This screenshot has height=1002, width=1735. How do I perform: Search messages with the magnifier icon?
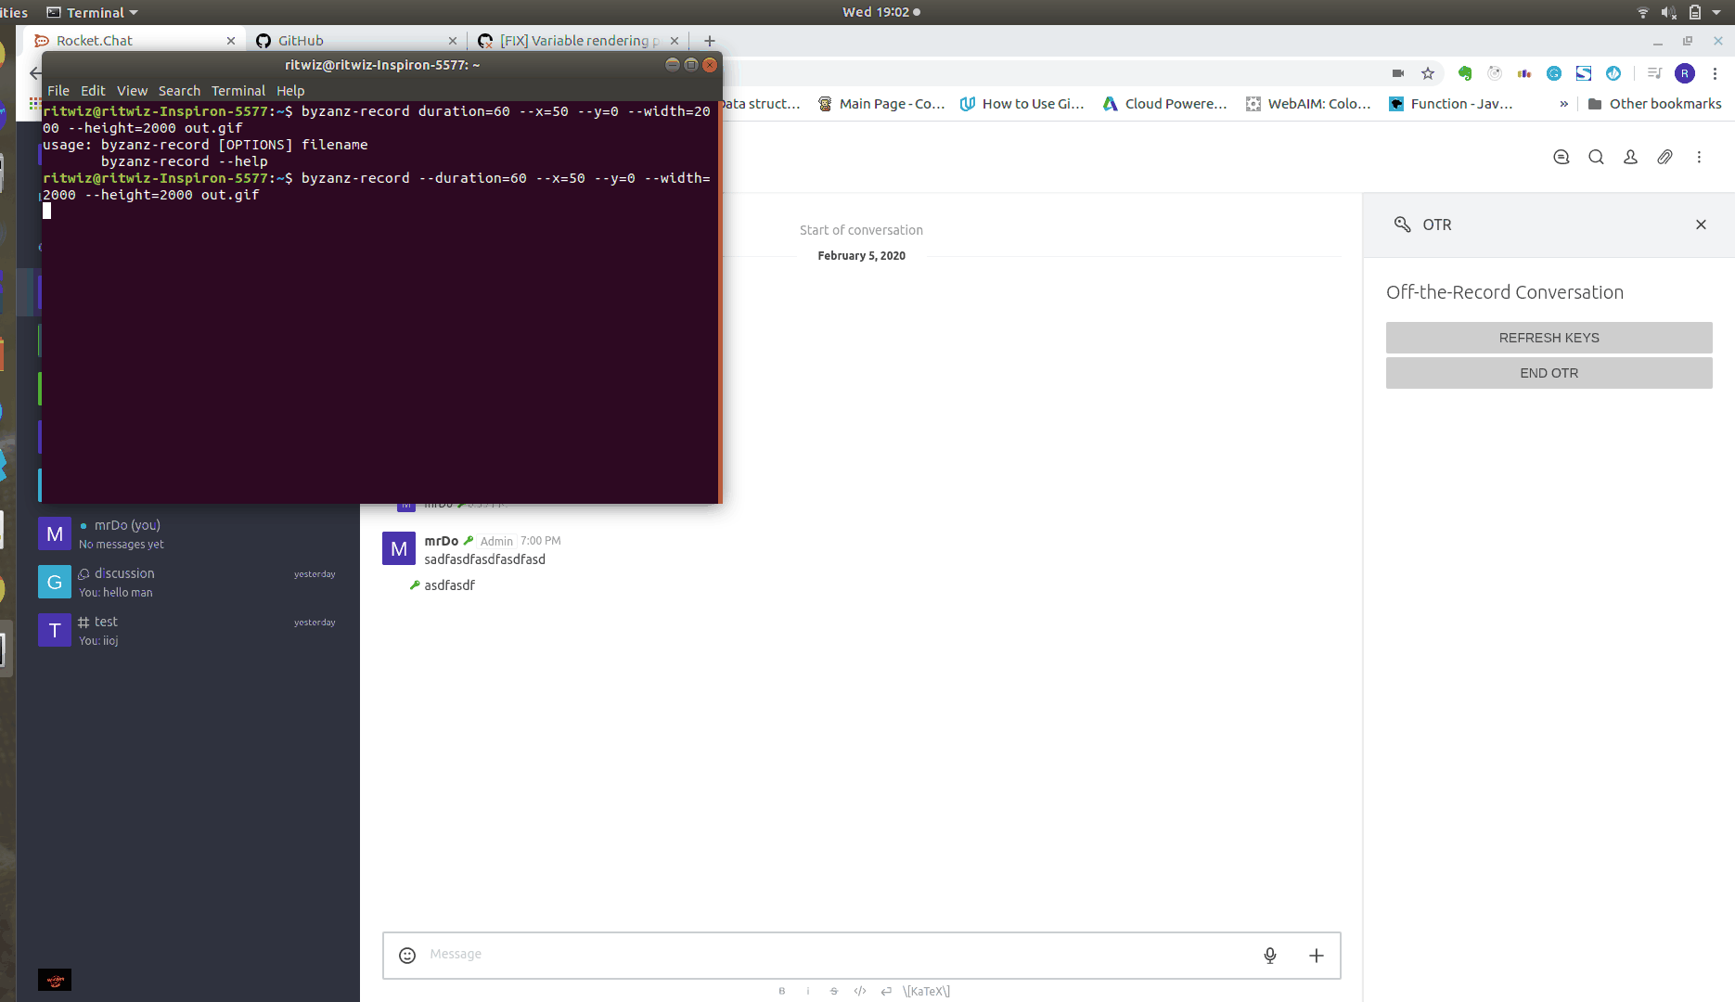[1596, 157]
